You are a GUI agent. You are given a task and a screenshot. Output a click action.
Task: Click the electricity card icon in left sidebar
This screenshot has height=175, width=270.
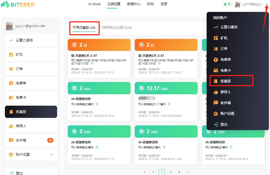[x=11, y=98]
